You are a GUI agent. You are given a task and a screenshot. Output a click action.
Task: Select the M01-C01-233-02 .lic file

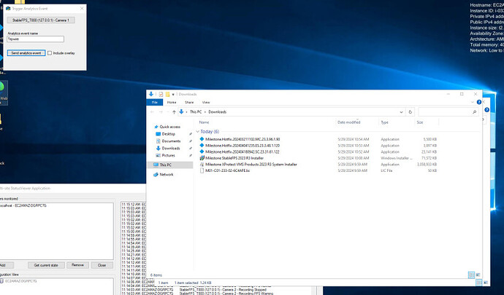pyautogui.click(x=228, y=170)
